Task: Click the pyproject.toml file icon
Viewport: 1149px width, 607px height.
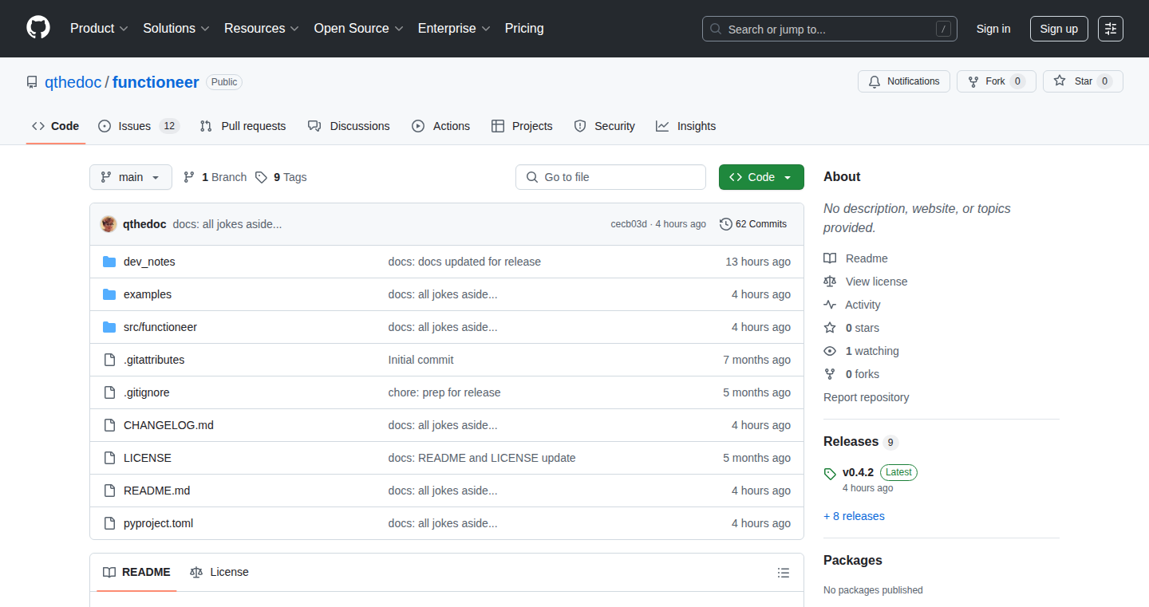Action: (109, 523)
